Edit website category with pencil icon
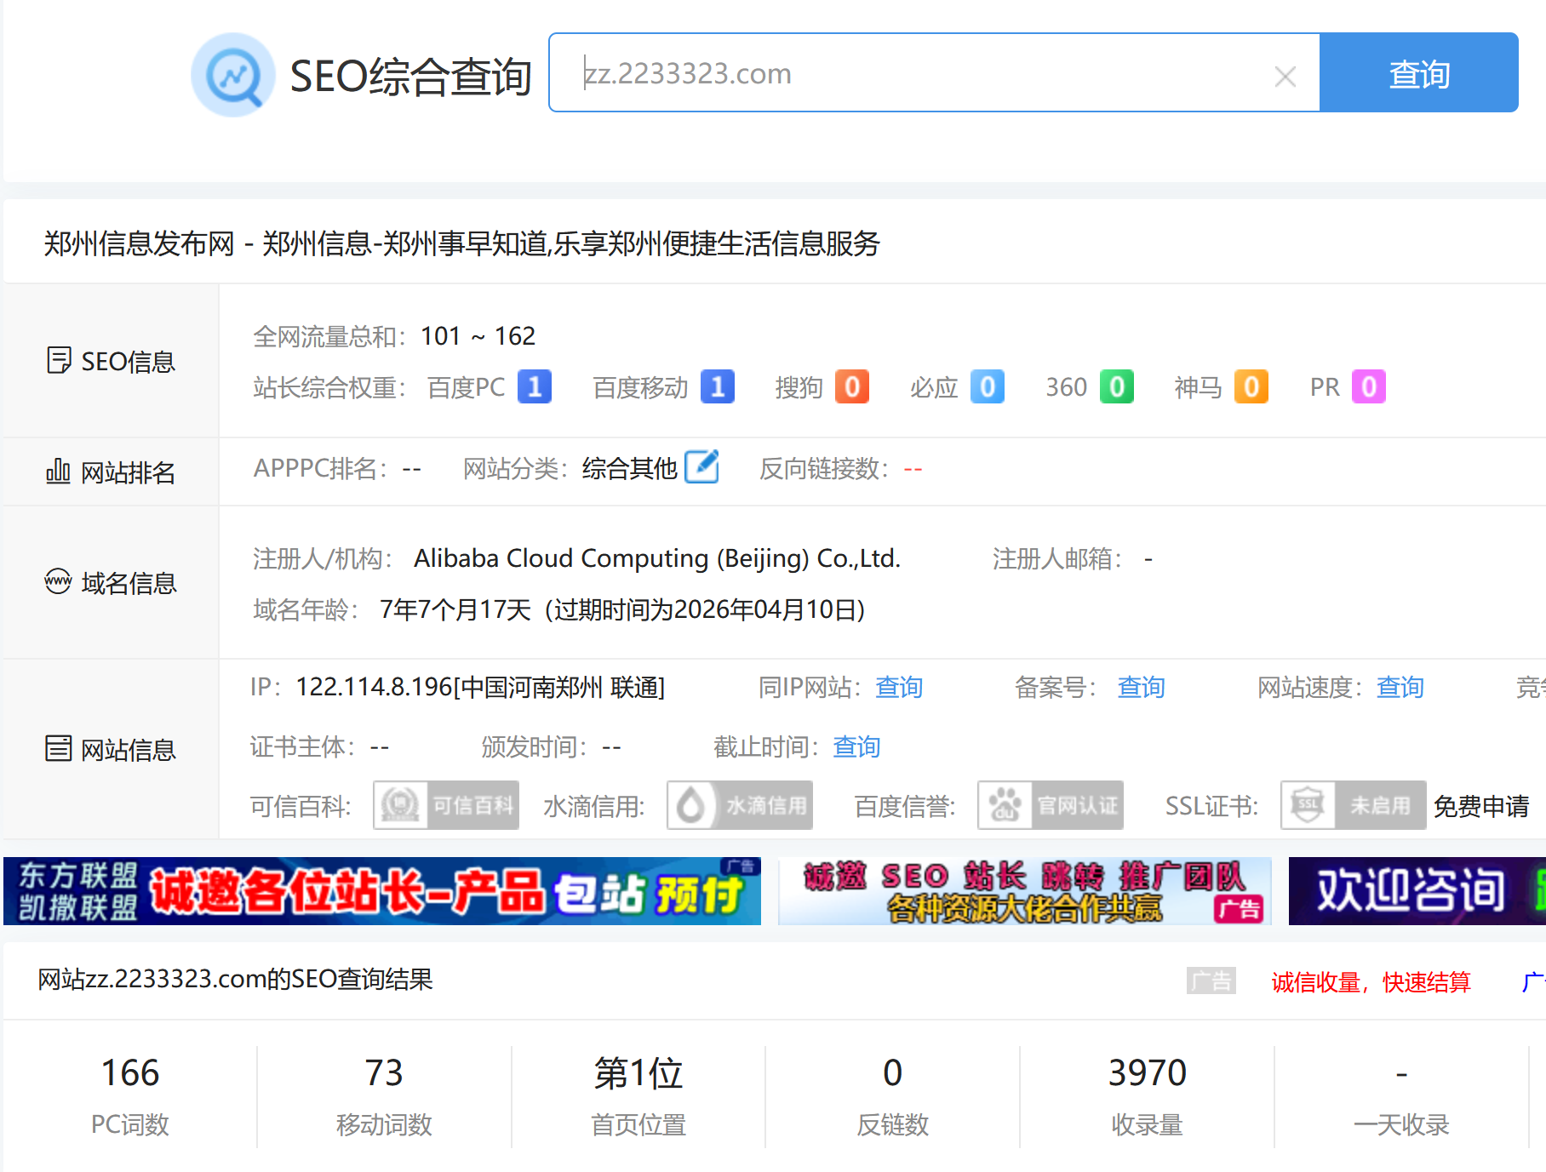This screenshot has height=1172, width=1546. tap(702, 467)
